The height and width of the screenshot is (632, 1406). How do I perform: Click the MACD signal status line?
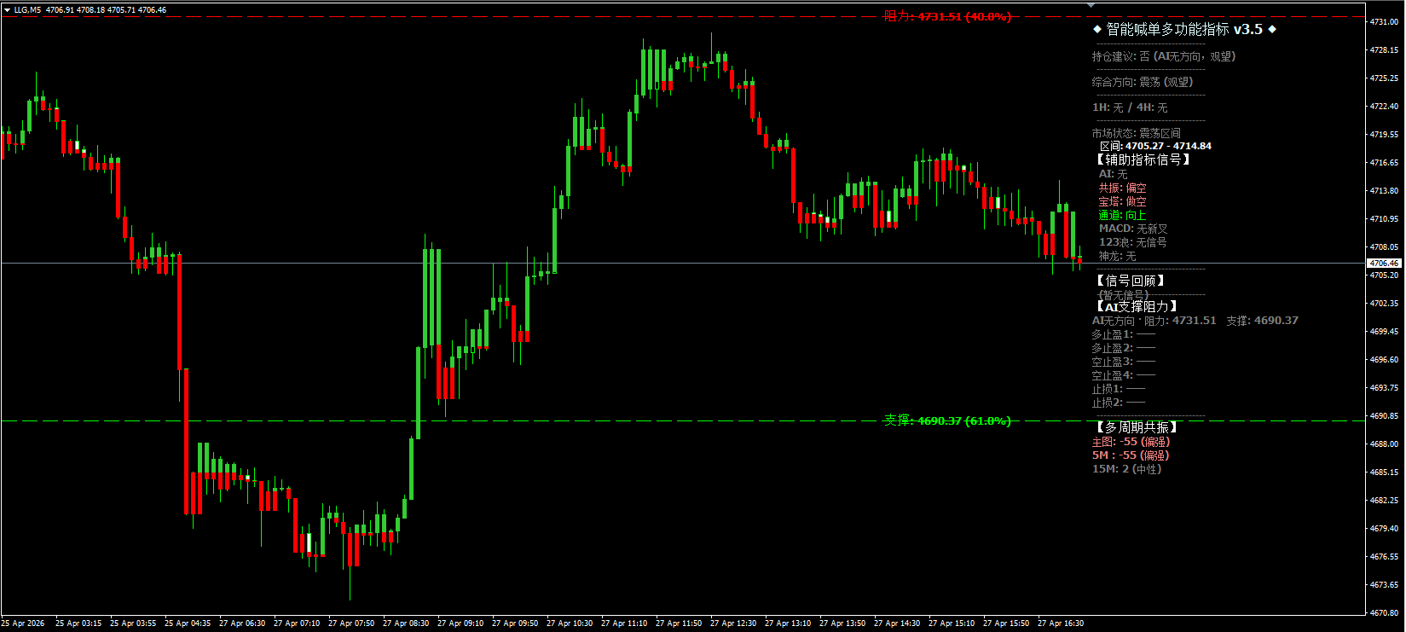click(1132, 229)
